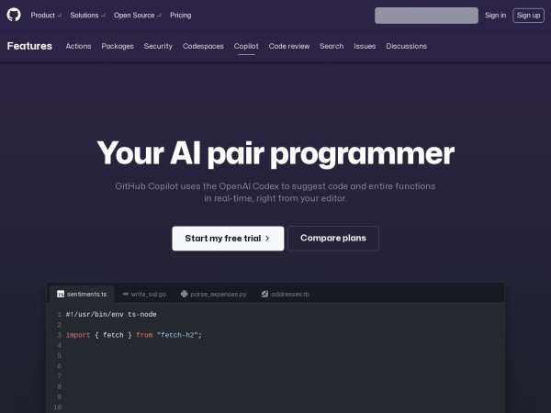Screen dimensions: 551x413
Task: Open the Codespaces feature page
Action: 203,46
